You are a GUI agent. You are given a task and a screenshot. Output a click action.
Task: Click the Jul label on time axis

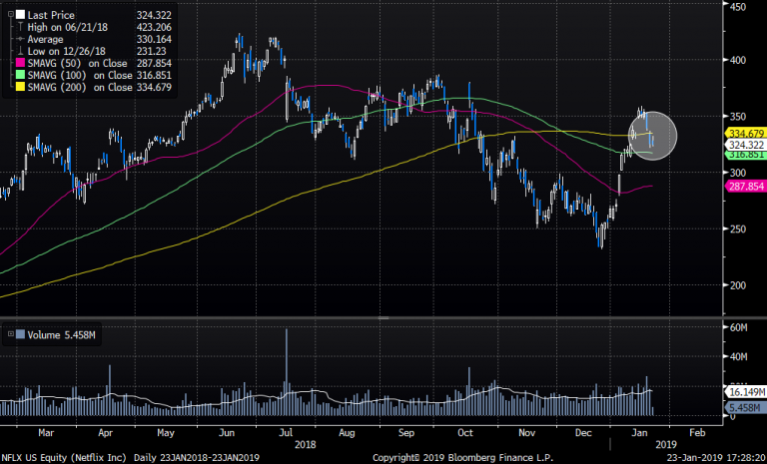coord(286,433)
